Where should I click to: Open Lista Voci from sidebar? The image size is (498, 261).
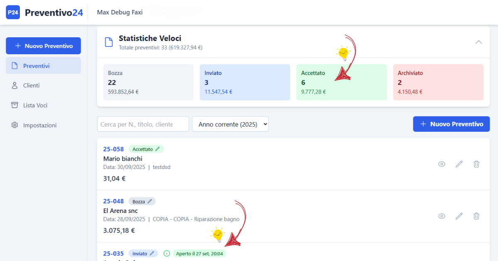pos(35,106)
